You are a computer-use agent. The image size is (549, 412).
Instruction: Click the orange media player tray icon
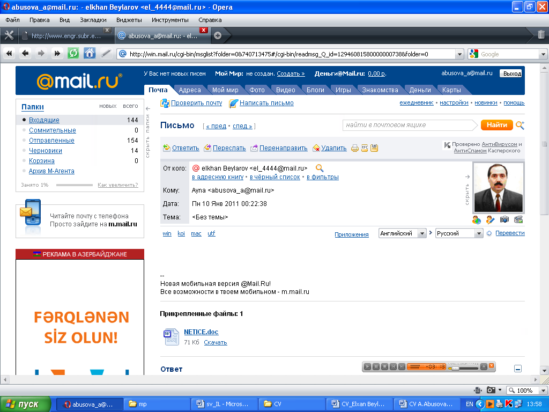(490, 404)
